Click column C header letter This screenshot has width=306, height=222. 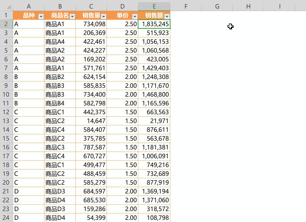click(91, 6)
